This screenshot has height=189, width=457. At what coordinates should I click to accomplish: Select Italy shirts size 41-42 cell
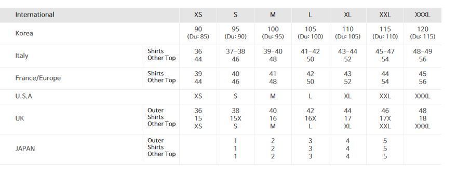pyautogui.click(x=310, y=51)
